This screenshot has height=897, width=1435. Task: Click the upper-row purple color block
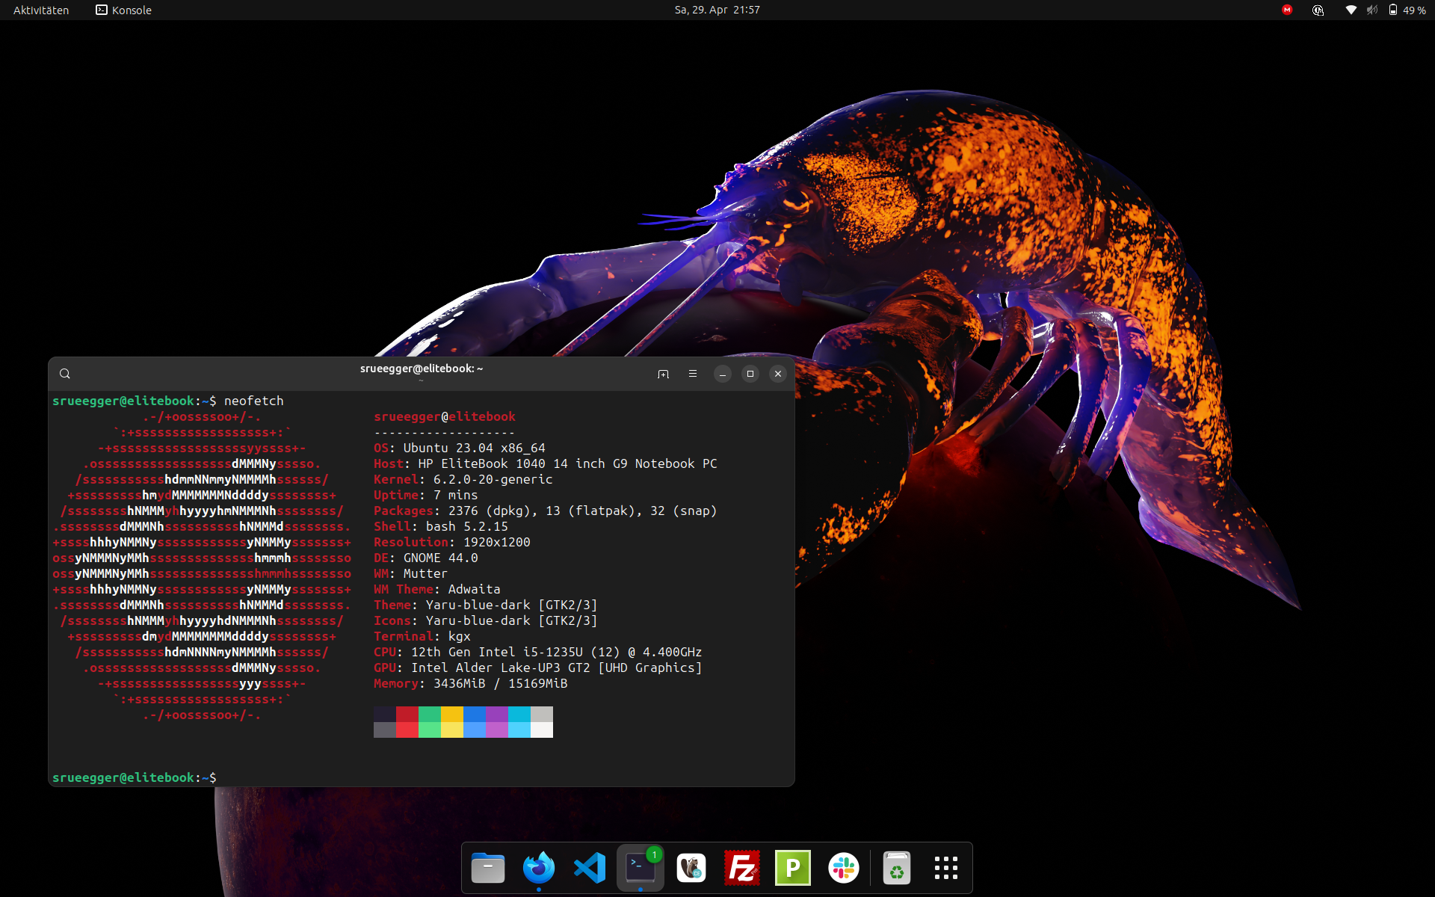point(497,714)
